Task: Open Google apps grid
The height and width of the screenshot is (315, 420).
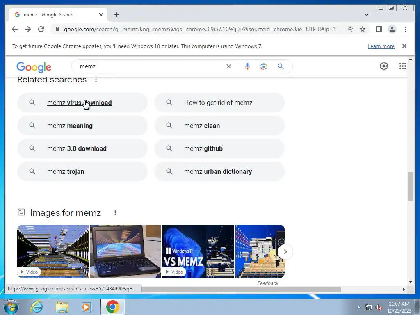Action: (402, 66)
